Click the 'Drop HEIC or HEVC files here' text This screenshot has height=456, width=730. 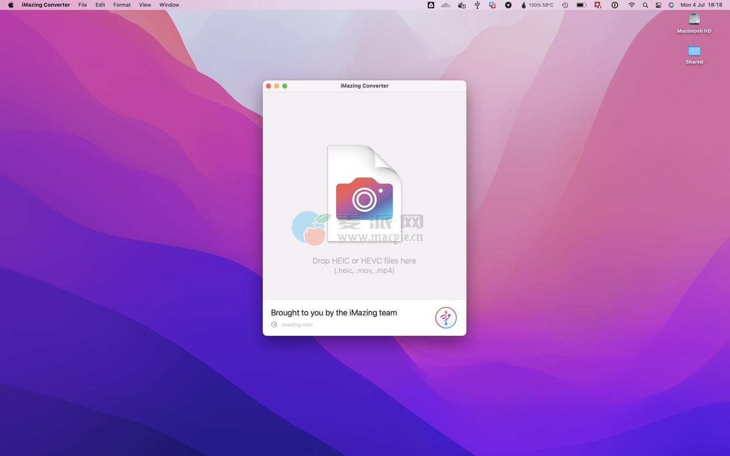point(364,261)
